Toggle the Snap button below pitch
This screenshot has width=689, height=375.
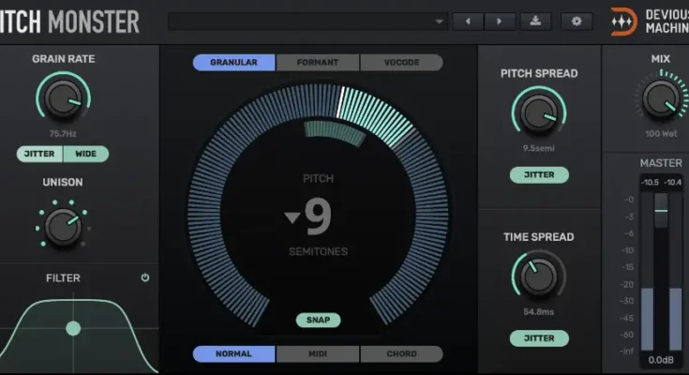[318, 320]
